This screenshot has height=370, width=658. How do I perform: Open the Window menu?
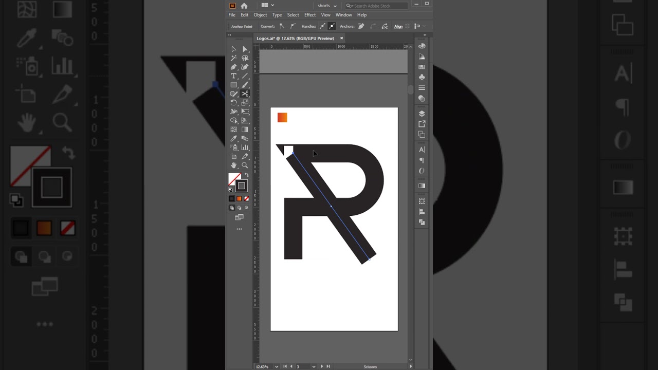tap(344, 15)
